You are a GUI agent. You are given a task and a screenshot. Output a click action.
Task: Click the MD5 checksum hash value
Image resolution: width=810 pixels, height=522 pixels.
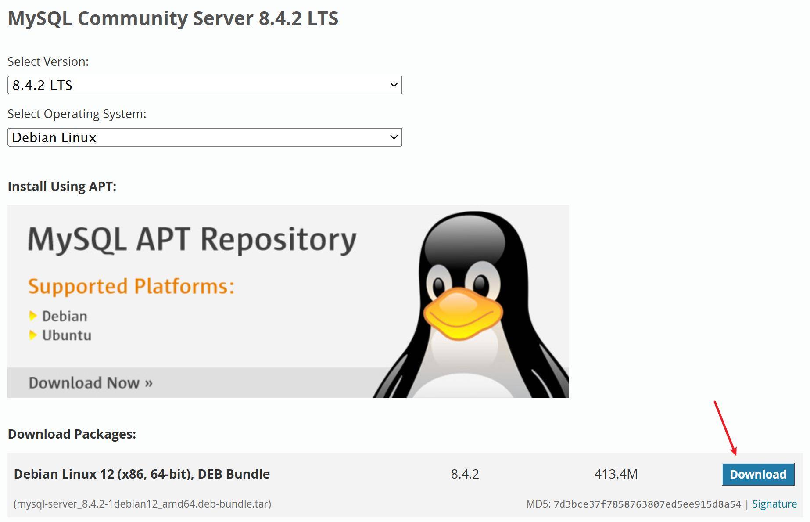click(647, 504)
